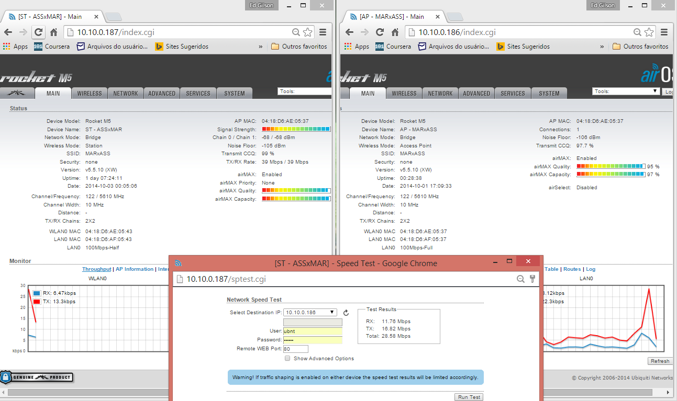This screenshot has width=677, height=401.
Task: Open Sites Sugeridos bookmark in right window
Action: click(x=523, y=47)
